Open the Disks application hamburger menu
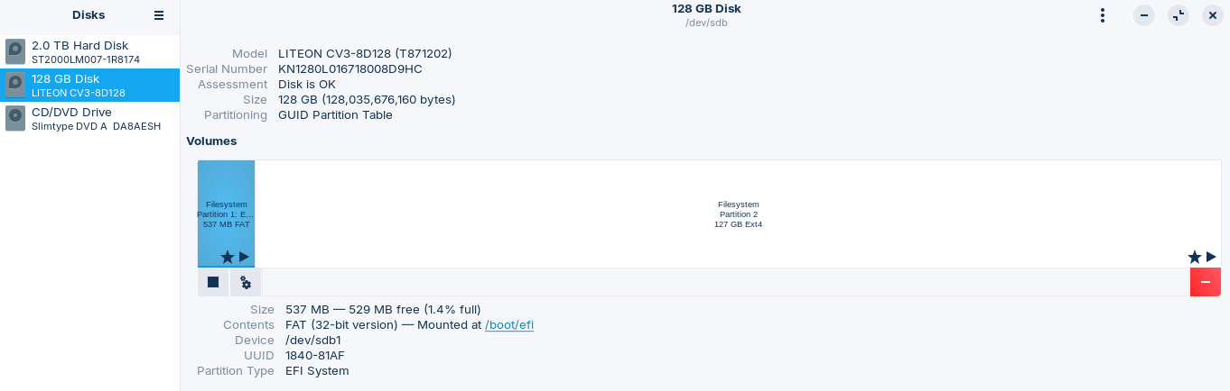The height and width of the screenshot is (391, 1230). click(159, 15)
